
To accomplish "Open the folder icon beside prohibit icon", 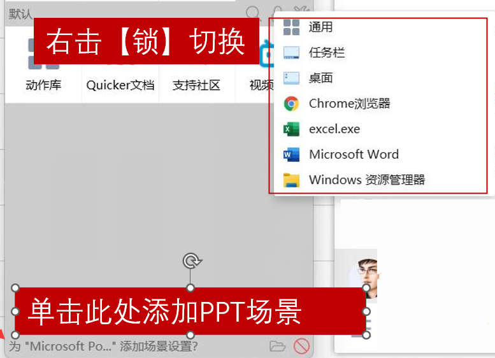I will pos(278,346).
